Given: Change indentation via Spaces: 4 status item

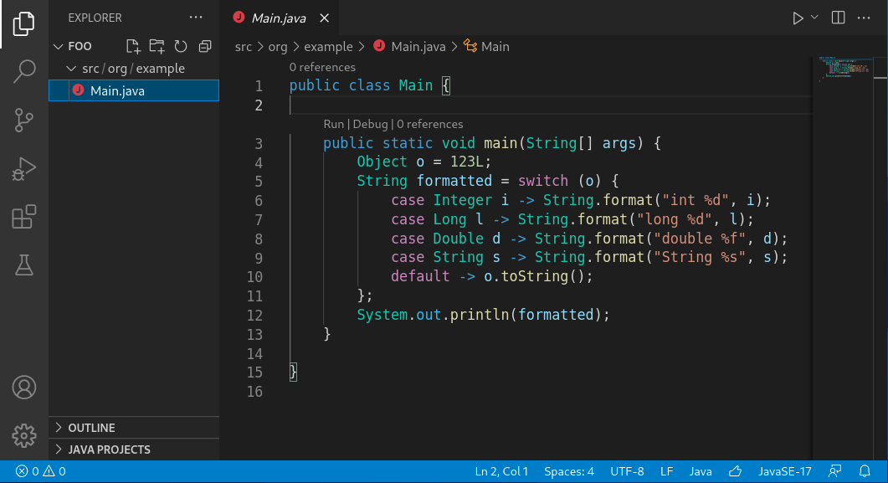Looking at the screenshot, I should tap(569, 471).
